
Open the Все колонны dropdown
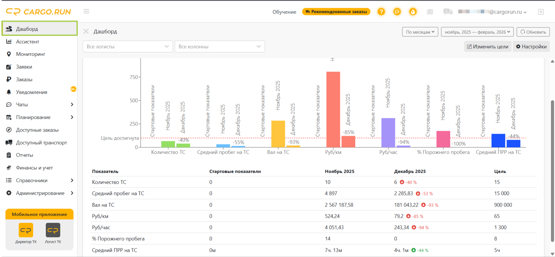pos(220,46)
